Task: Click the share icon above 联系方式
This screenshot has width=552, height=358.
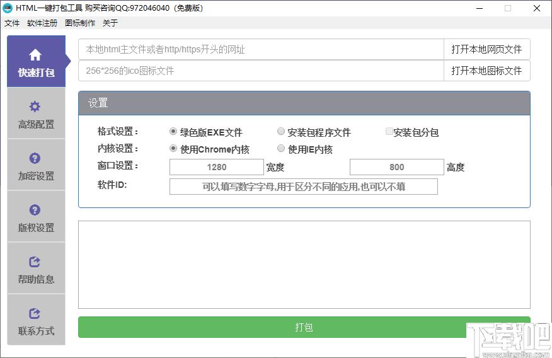Action: 35,313
